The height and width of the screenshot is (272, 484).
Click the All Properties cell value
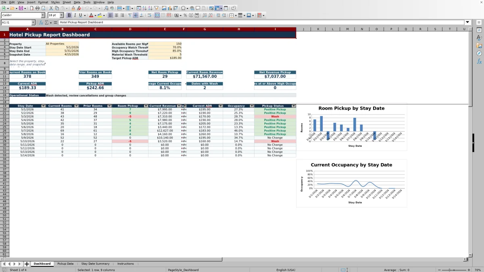(x=62, y=44)
